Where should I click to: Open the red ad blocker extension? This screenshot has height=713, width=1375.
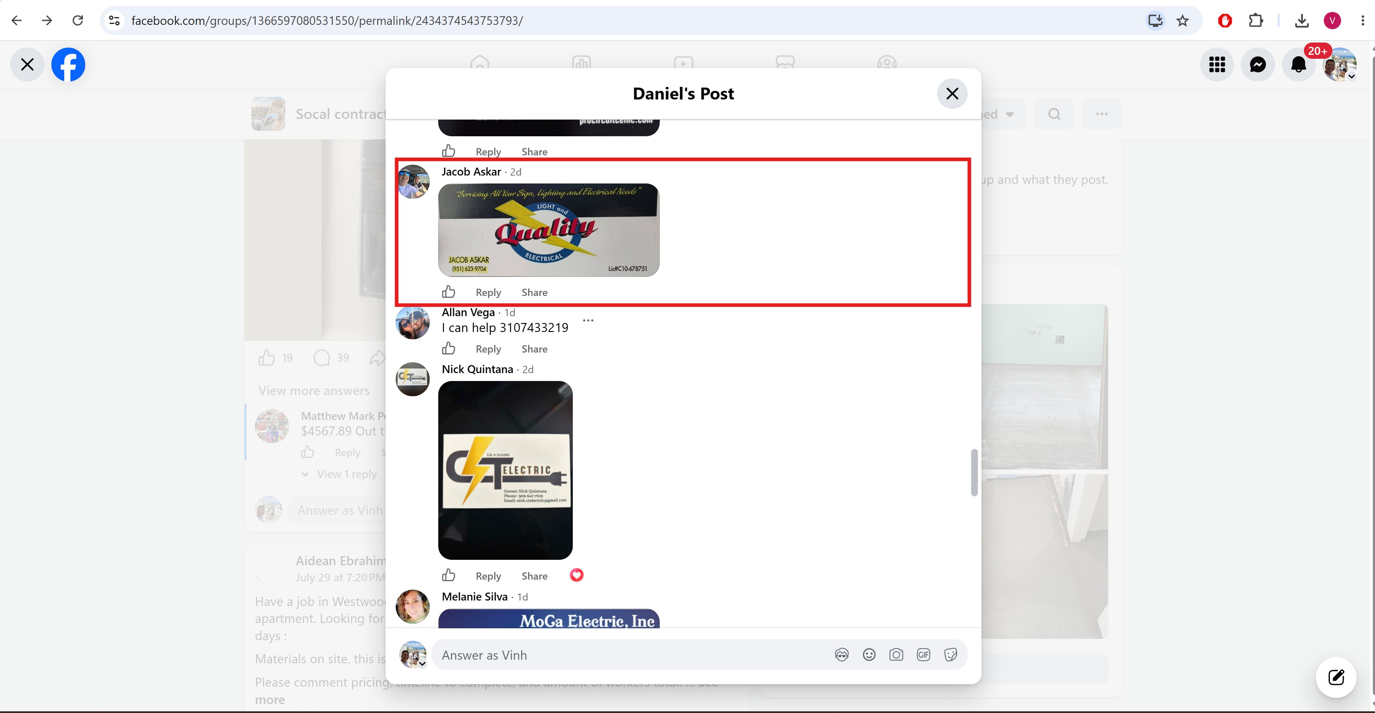point(1225,20)
